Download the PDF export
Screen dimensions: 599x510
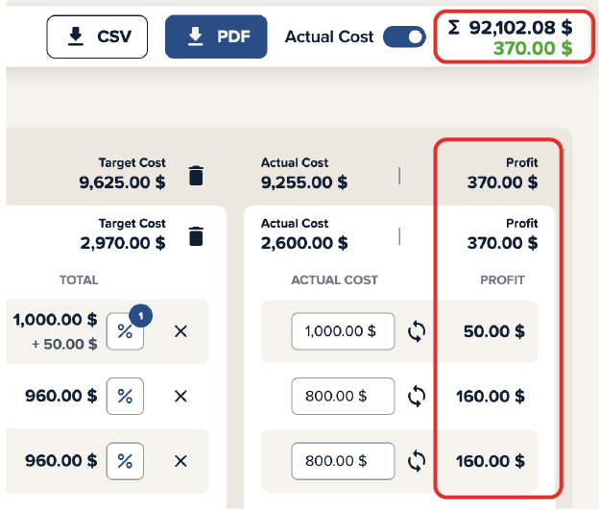[x=216, y=36]
